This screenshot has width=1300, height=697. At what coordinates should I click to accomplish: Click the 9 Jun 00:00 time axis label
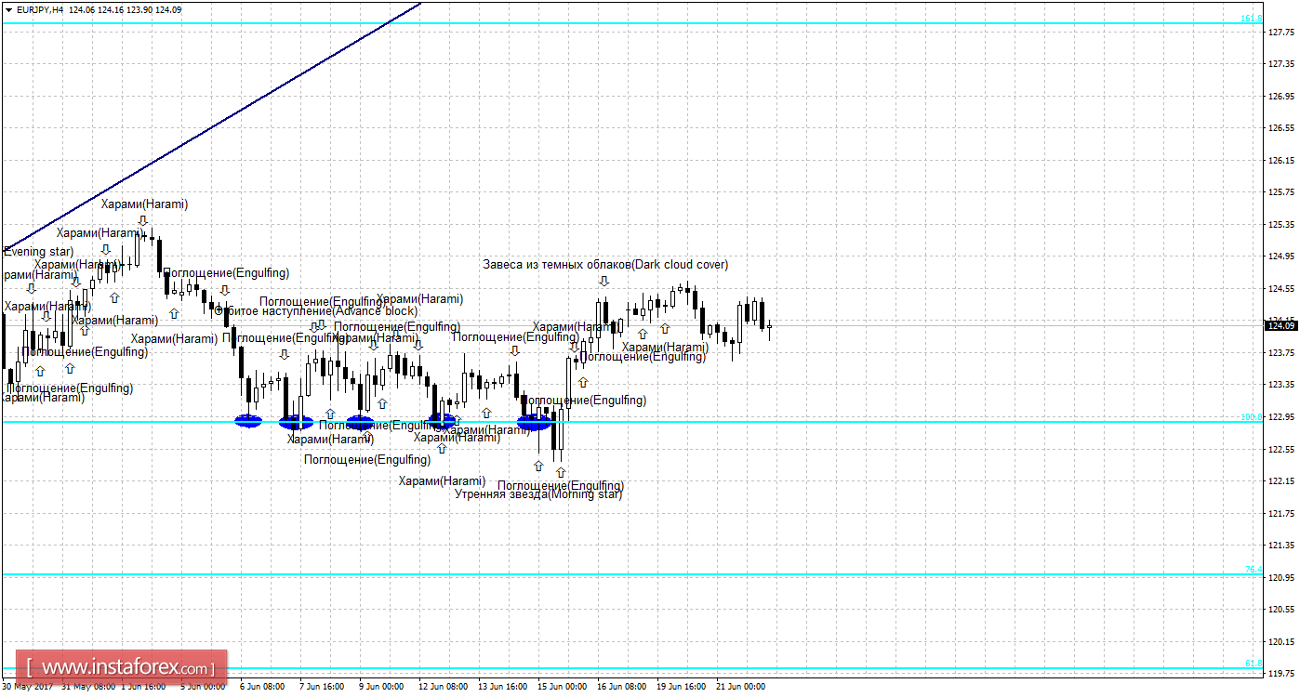(381, 687)
